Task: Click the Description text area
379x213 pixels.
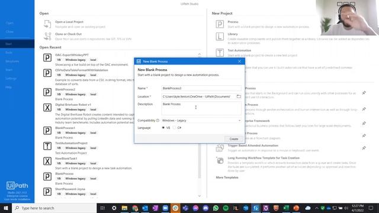Action: [x=201, y=108]
